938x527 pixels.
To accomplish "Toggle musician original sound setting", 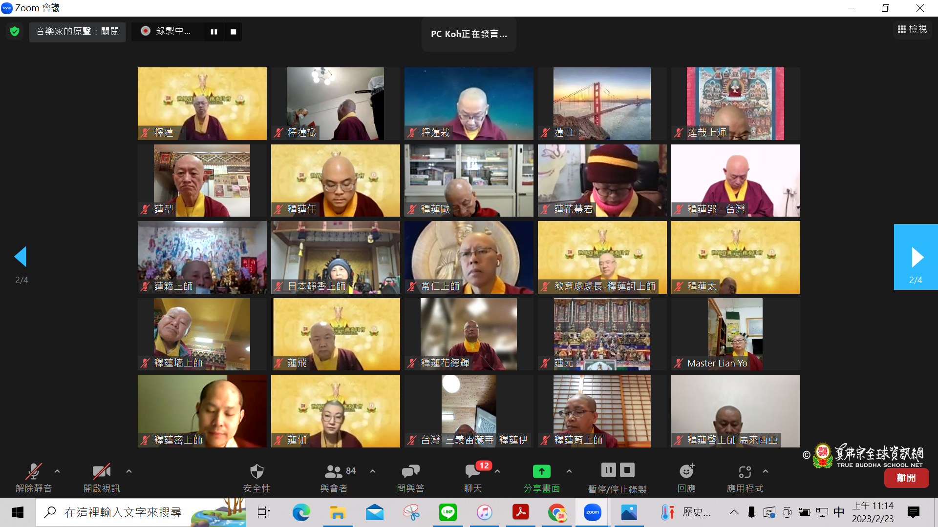I will 77,32.
